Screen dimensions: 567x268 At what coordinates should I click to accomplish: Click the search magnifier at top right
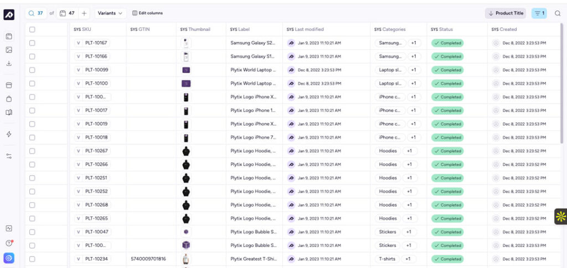558,13
